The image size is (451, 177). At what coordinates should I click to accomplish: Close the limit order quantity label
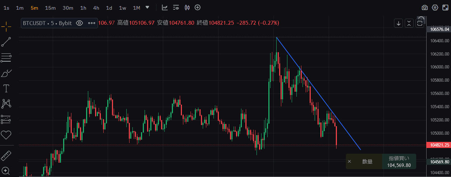pyautogui.click(x=349, y=162)
